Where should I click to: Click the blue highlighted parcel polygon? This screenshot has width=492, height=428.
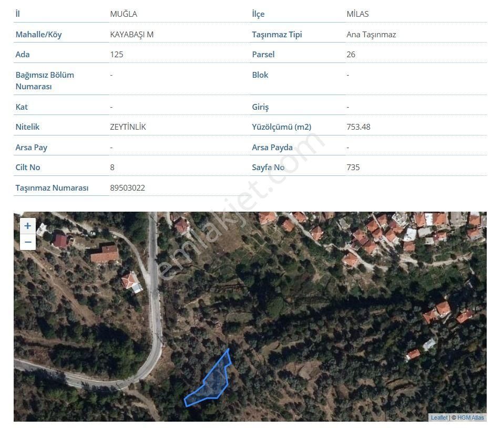pos(213,386)
